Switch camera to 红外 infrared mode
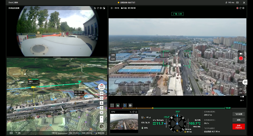 pyautogui.click(x=113, y=59)
